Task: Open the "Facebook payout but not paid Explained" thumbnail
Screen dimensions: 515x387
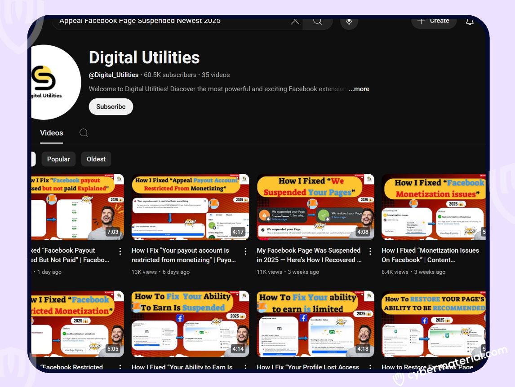Action: tap(78, 207)
